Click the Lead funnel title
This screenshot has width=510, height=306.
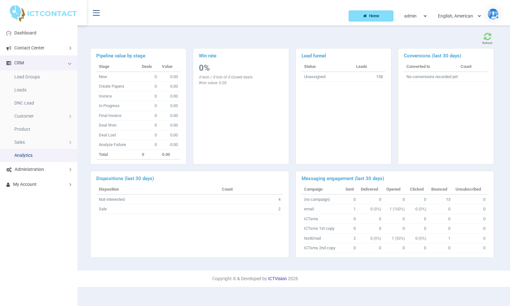(x=314, y=56)
